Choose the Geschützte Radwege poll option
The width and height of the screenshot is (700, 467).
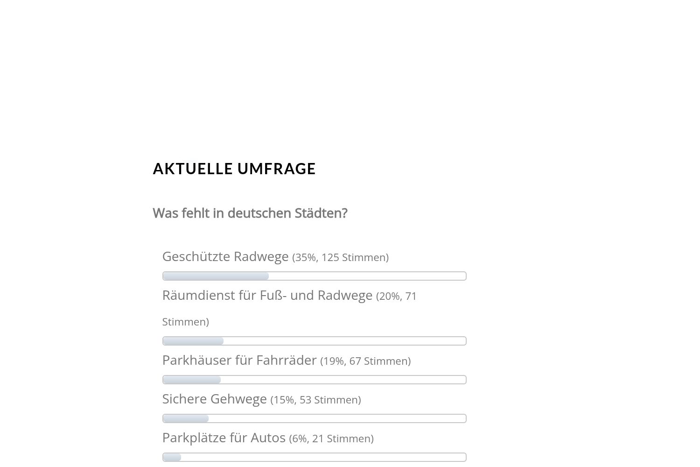click(225, 256)
